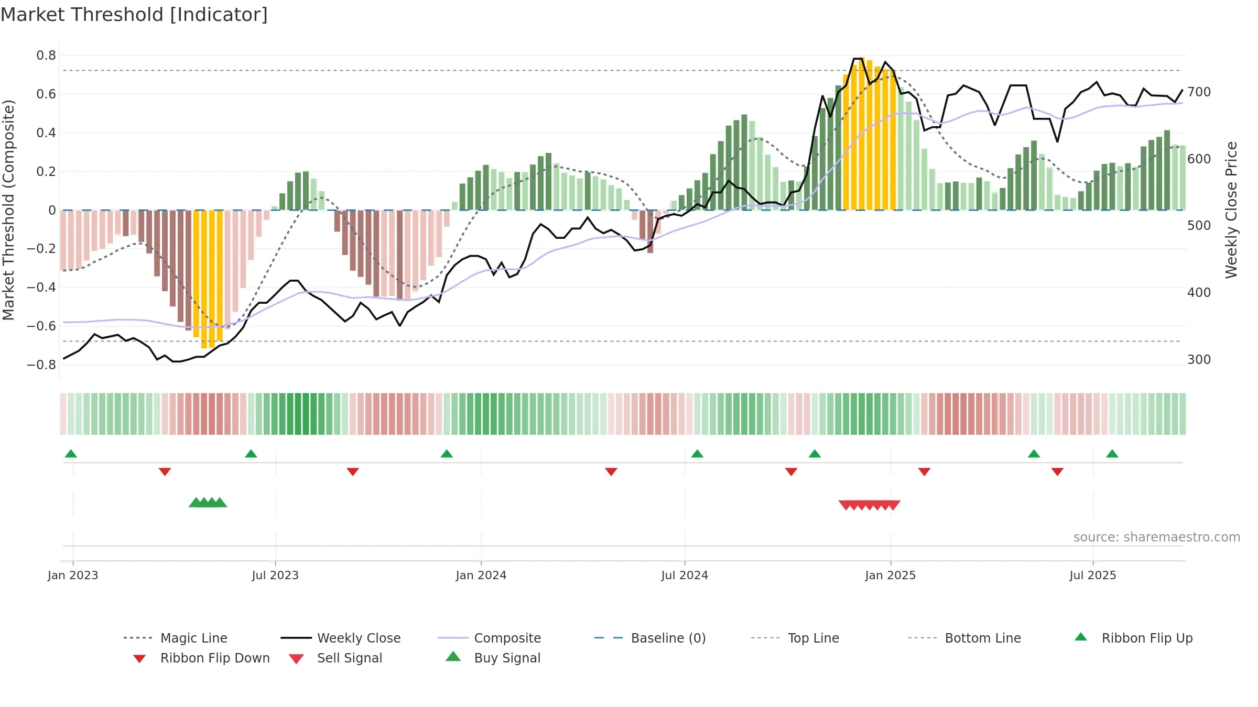Click the green Buy Signal cluster in spring 2023
1258x707 pixels.
click(x=208, y=502)
